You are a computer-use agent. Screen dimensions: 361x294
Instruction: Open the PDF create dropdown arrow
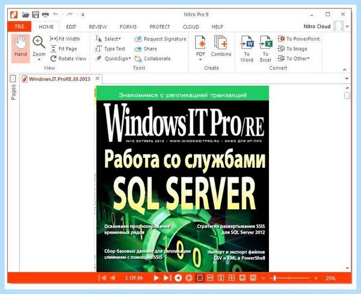[200, 60]
